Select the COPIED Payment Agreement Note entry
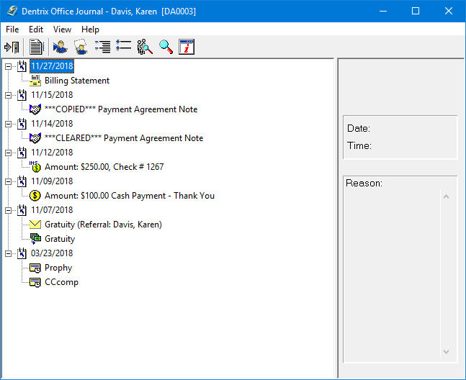The image size is (466, 380). 120,109
